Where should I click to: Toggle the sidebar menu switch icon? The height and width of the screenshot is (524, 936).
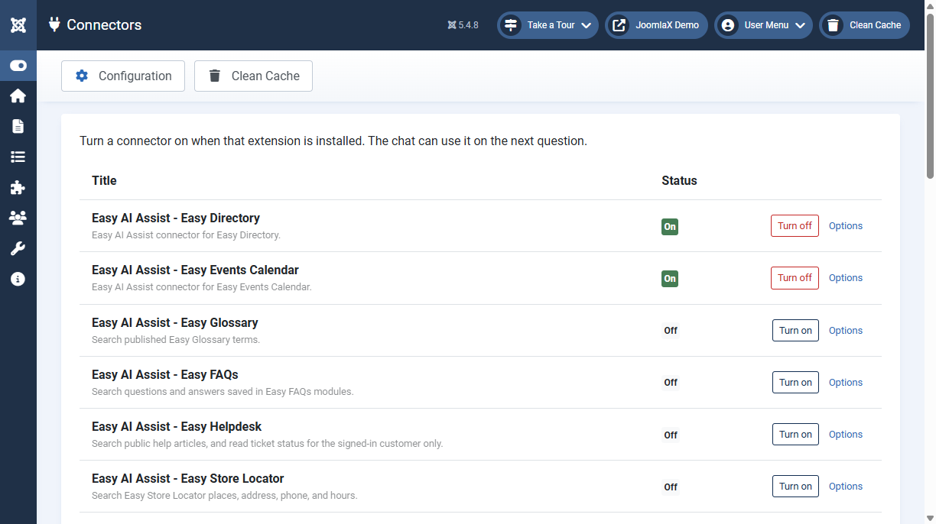18,66
